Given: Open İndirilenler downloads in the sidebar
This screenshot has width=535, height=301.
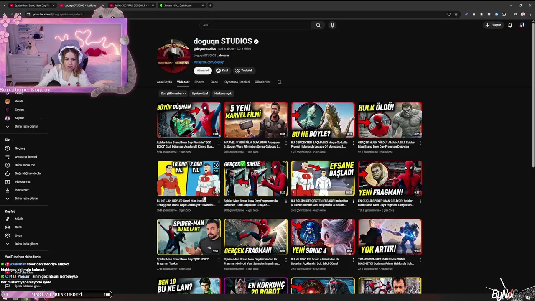Looking at the screenshot, I should (22, 190).
